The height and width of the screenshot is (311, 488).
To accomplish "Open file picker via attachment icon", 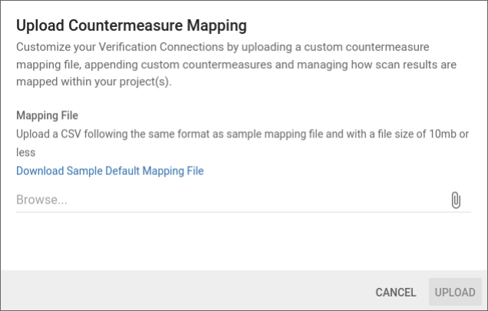I will coord(455,200).
